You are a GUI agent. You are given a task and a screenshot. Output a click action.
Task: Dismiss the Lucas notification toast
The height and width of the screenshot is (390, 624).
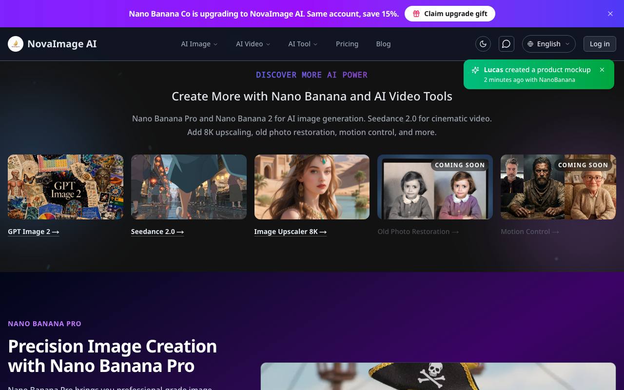click(602, 70)
